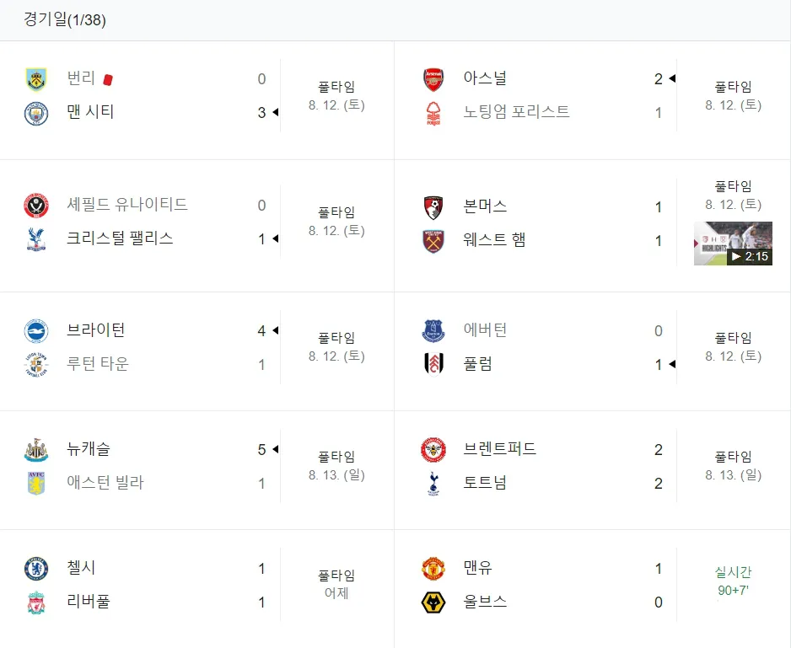791x648 pixels.
Task: Click the Brentford bee crest
Action: coord(433,449)
